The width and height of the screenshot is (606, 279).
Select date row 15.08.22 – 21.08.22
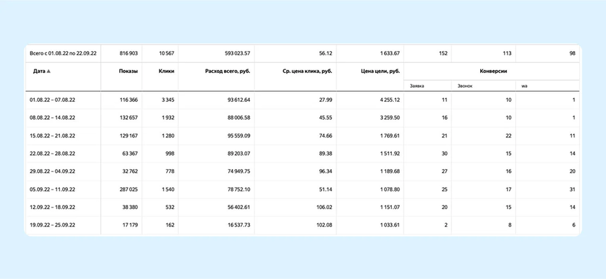(52, 136)
